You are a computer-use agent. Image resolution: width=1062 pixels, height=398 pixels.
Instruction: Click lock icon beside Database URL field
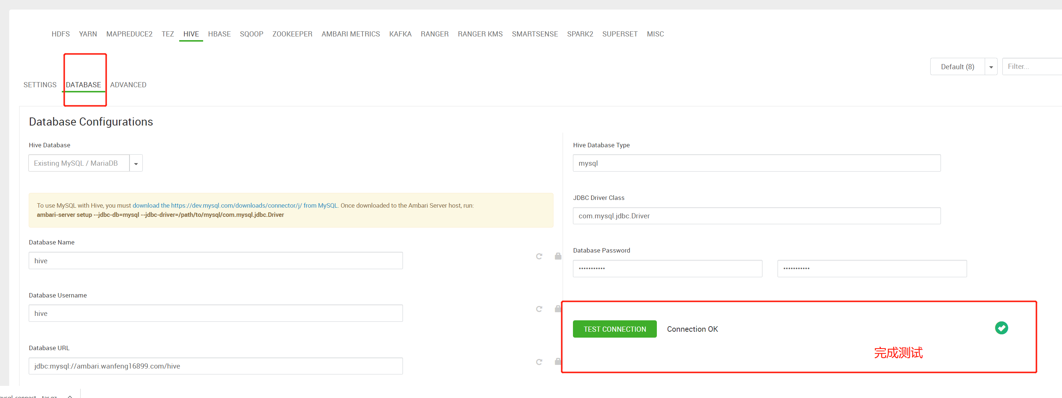click(558, 362)
